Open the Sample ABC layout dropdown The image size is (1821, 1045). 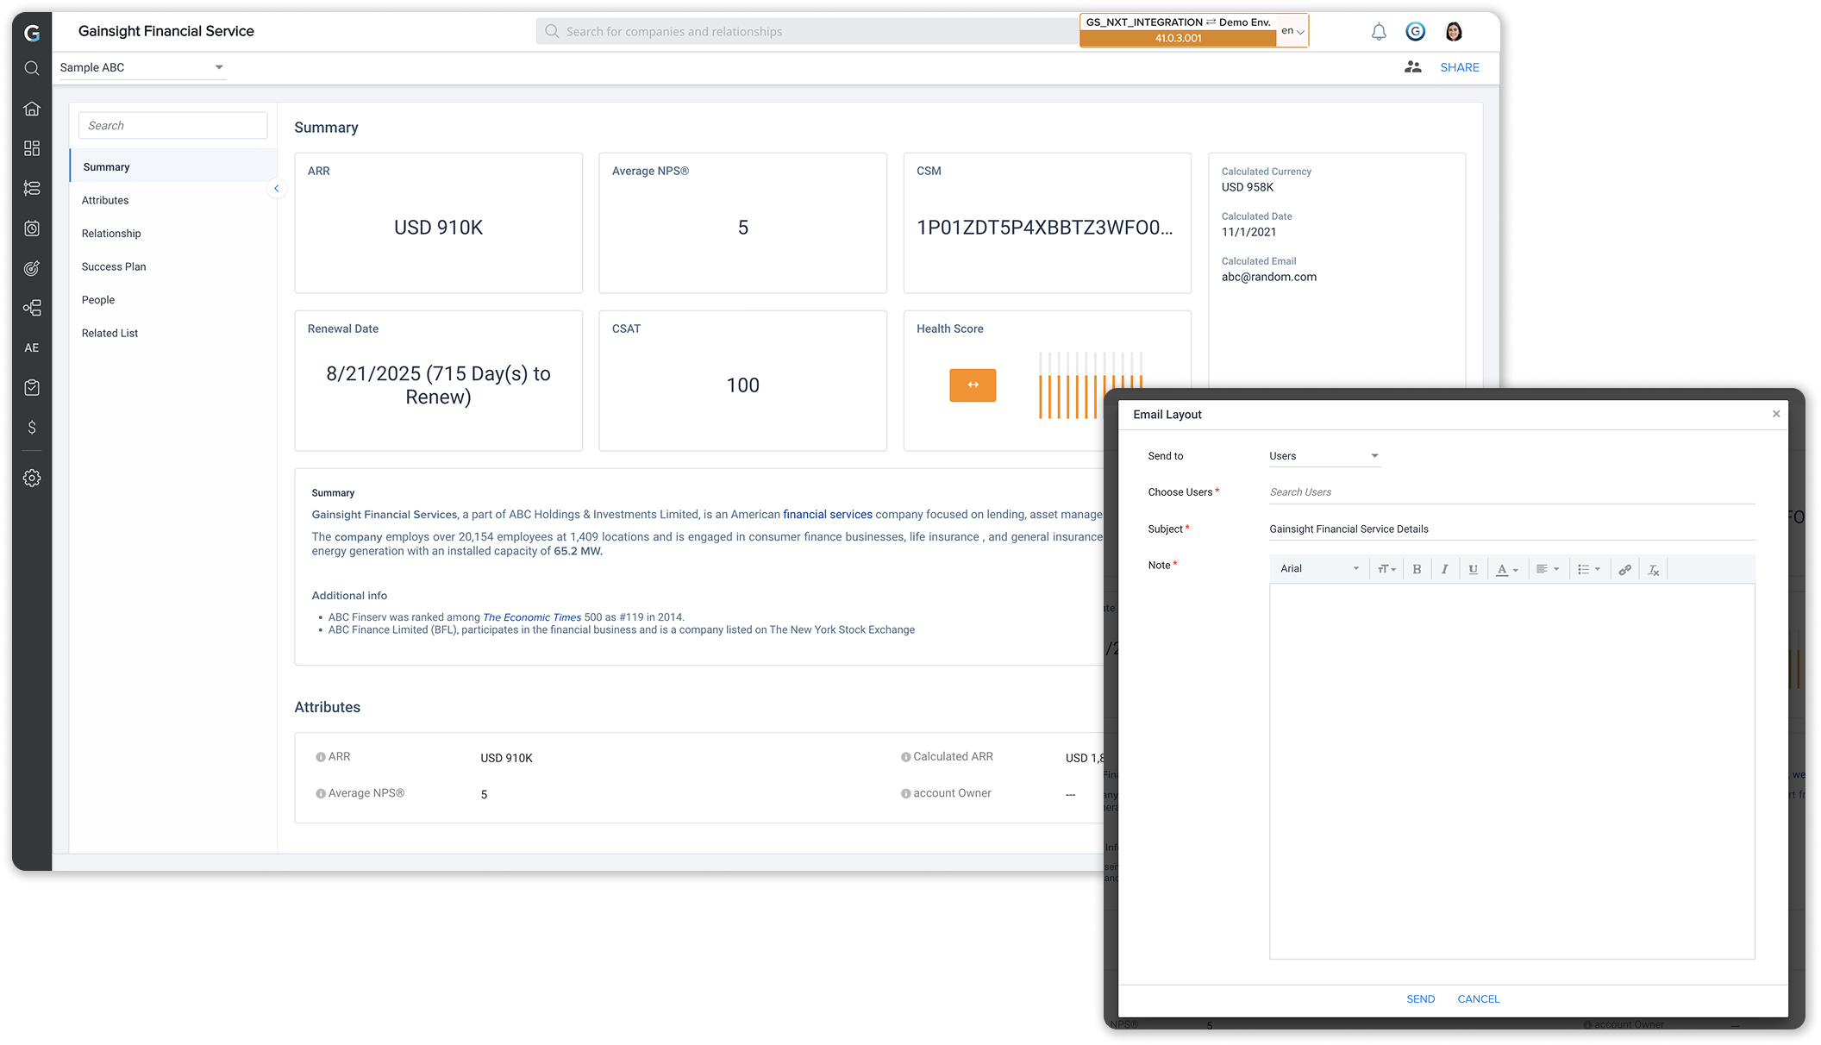[x=142, y=67]
